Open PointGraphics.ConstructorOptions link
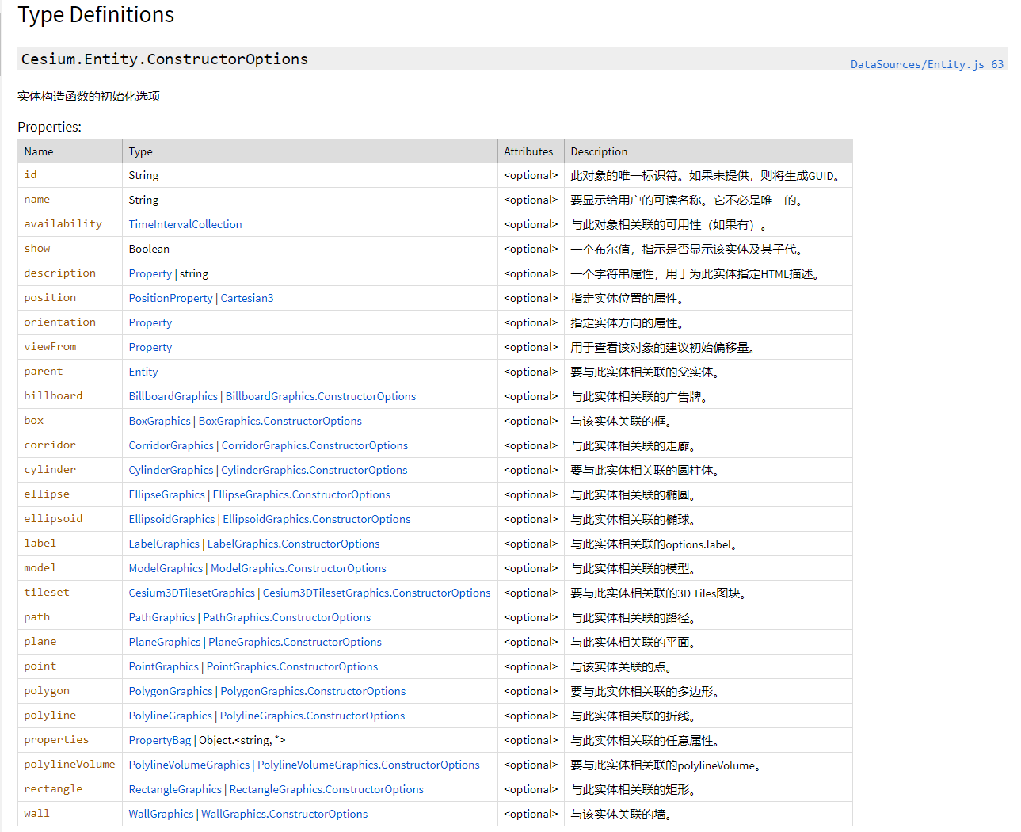Image resolution: width=1021 pixels, height=832 pixels. coord(292,666)
